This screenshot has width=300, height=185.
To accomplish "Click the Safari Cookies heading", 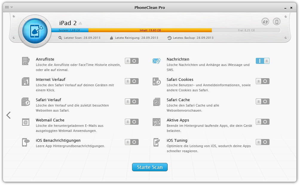I will tap(180, 79).
